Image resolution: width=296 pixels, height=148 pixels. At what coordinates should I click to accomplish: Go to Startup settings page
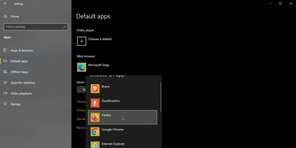tap(15, 104)
